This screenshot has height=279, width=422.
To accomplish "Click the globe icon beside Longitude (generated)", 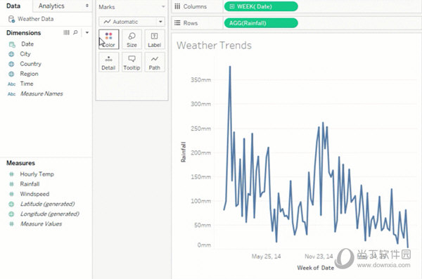I will tap(11, 214).
